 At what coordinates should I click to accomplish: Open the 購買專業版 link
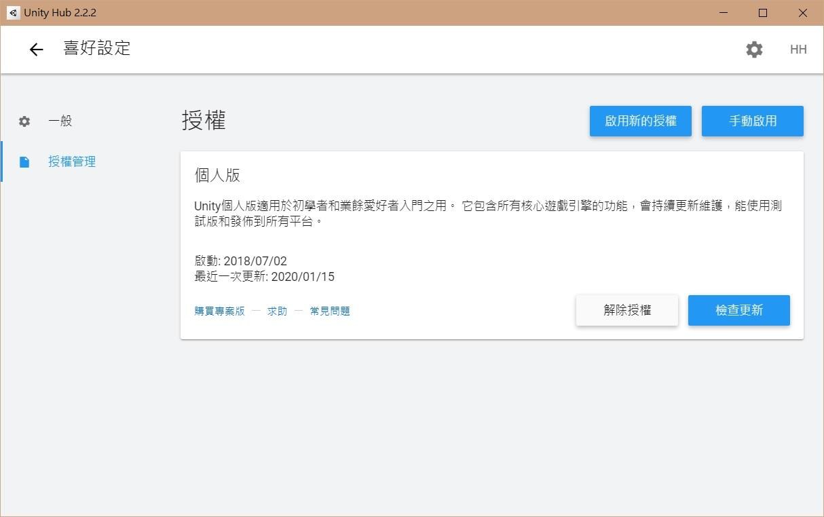pyautogui.click(x=219, y=311)
